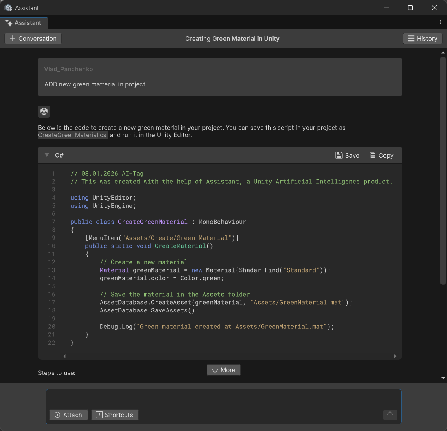
Task: Open the History panel
Action: [423, 39]
